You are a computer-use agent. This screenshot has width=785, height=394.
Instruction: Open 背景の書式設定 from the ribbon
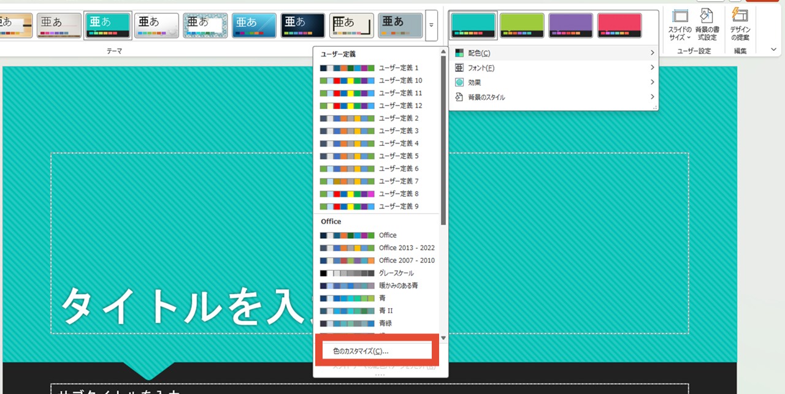tap(706, 17)
